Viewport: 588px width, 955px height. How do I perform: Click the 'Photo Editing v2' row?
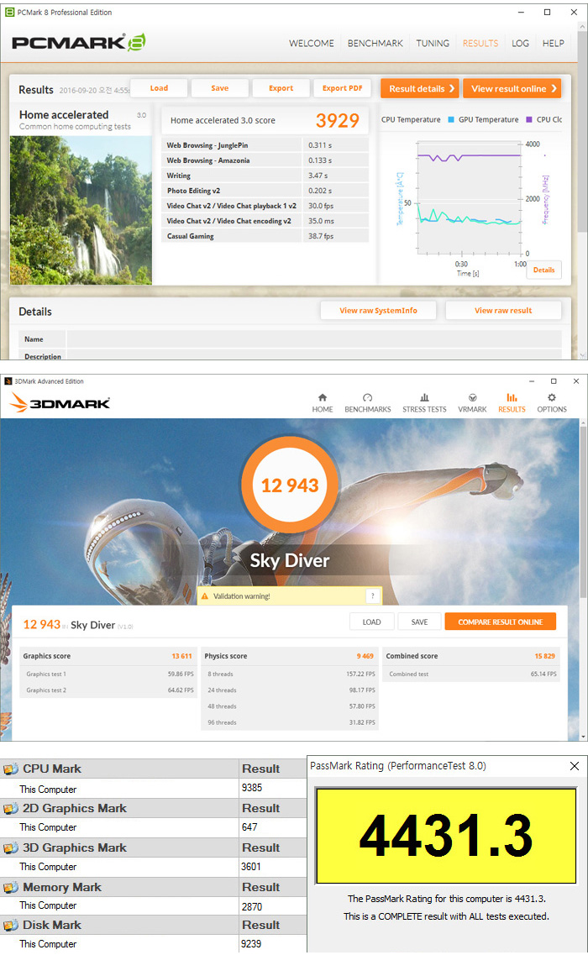pyautogui.click(x=265, y=191)
